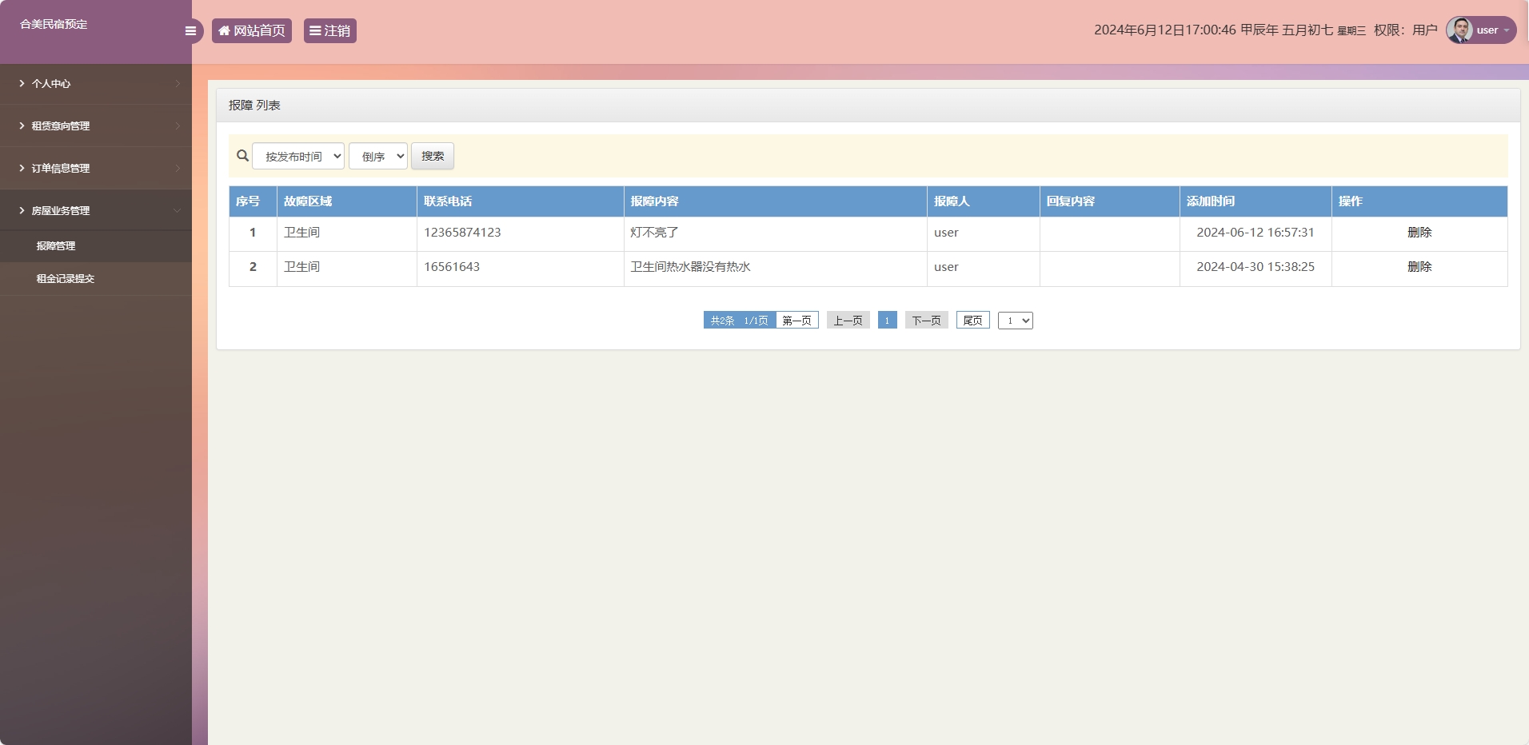Open the page number jump dropdown
Screen dimensions: 1529x745
point(1016,321)
